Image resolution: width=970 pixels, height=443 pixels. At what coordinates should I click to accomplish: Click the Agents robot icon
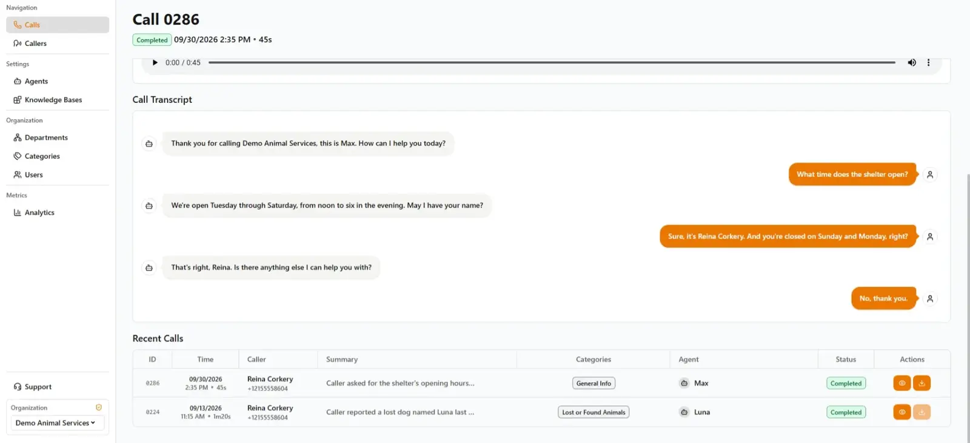(18, 81)
